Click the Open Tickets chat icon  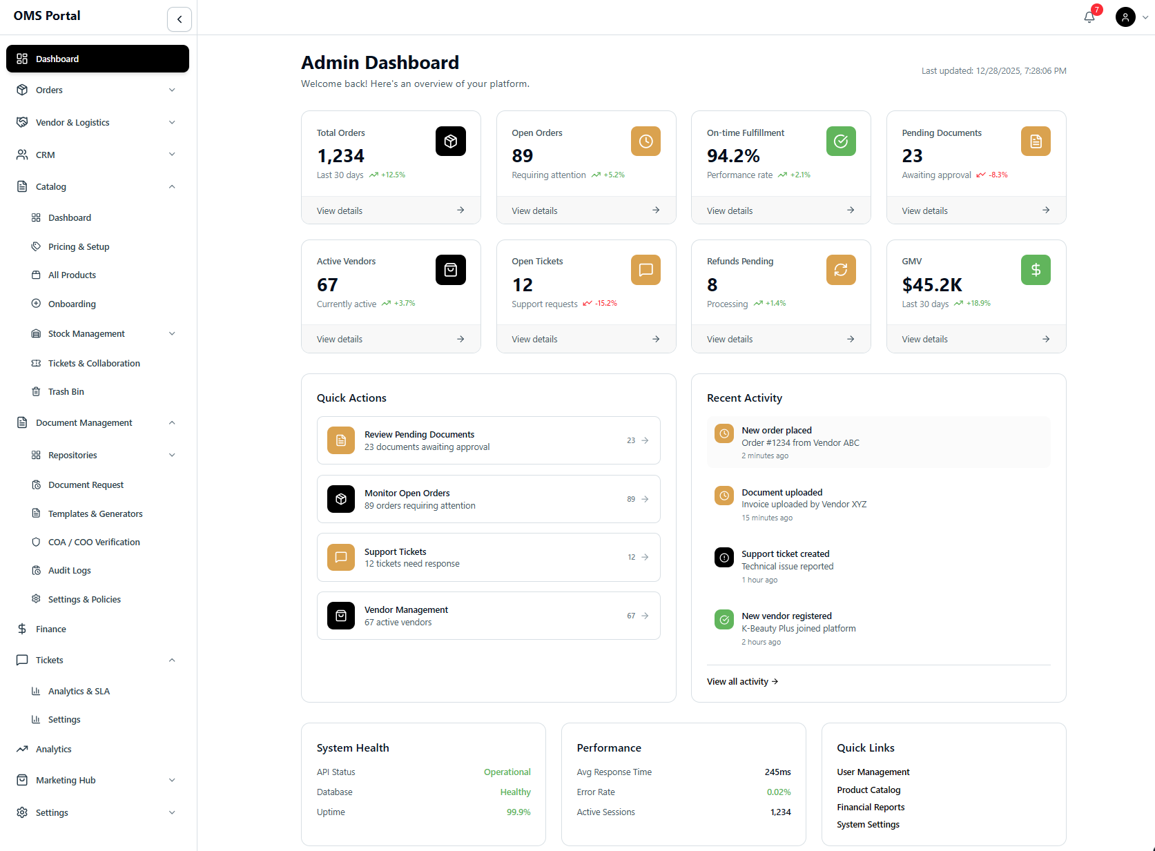646,270
